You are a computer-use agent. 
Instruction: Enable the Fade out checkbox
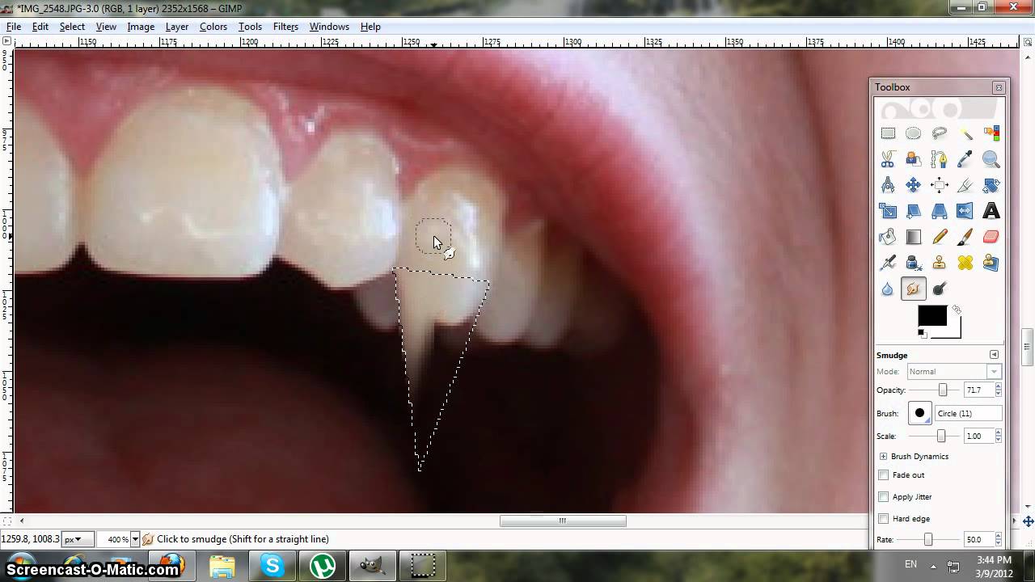click(884, 475)
